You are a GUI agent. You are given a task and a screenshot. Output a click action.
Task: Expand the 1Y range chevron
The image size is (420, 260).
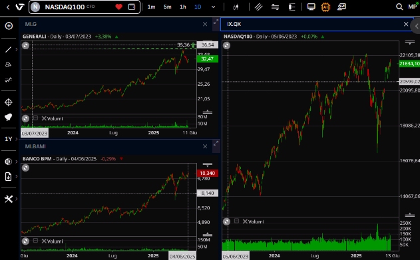pos(17,139)
